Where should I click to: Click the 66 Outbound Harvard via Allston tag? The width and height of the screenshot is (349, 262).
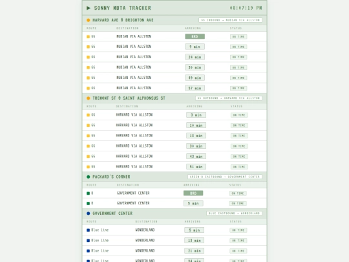coord(229,98)
